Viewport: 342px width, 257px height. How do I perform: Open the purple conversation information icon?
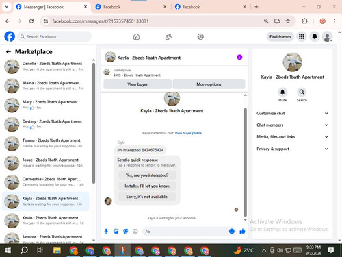coord(239,57)
